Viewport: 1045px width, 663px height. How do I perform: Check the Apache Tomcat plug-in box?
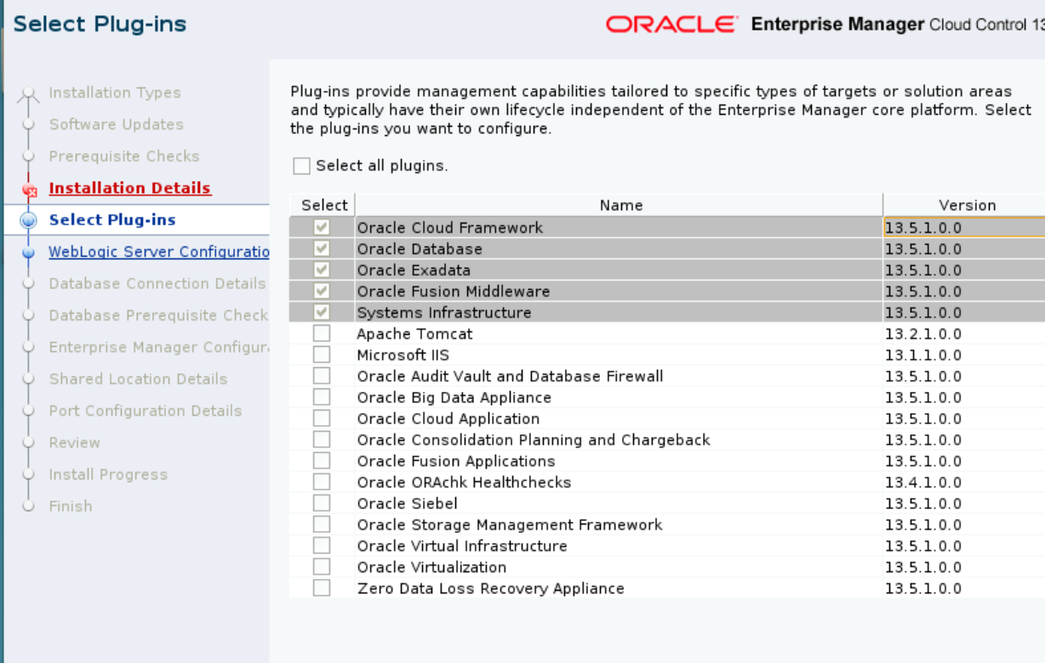[322, 334]
